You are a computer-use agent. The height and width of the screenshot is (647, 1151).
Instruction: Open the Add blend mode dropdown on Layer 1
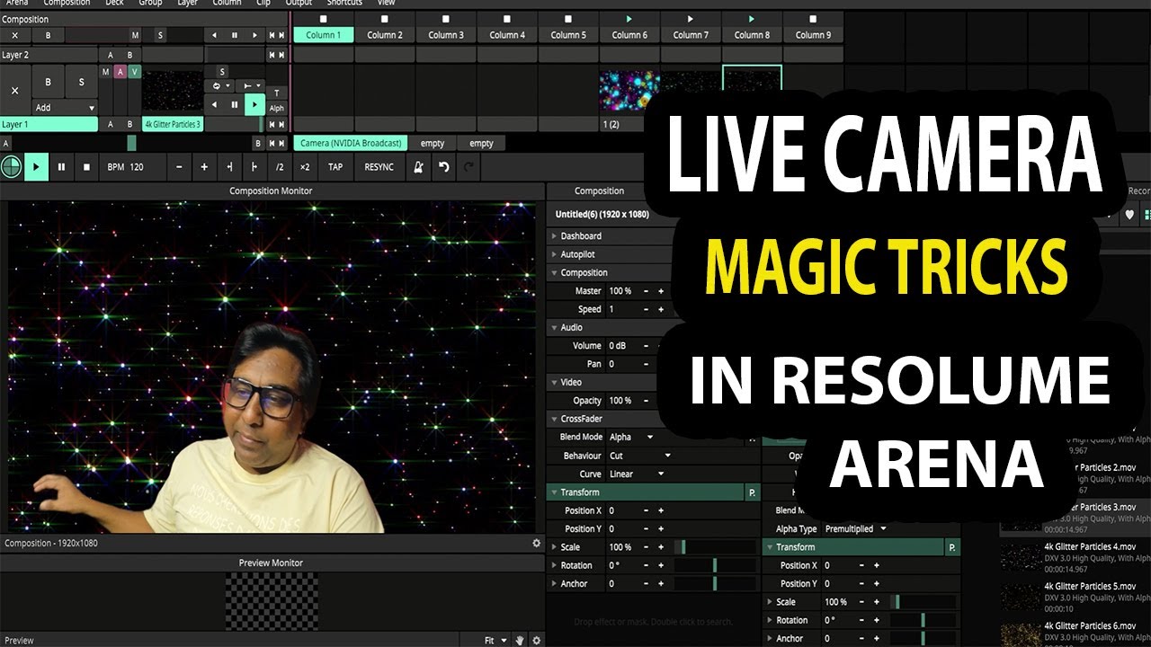(65, 108)
